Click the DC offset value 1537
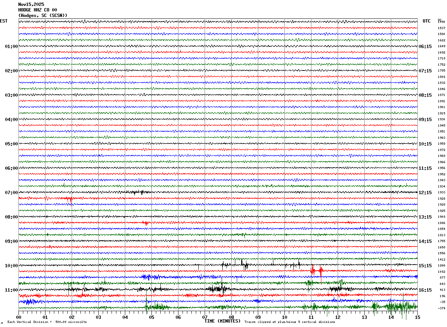The width and height of the screenshot is (447, 327). click(441, 28)
